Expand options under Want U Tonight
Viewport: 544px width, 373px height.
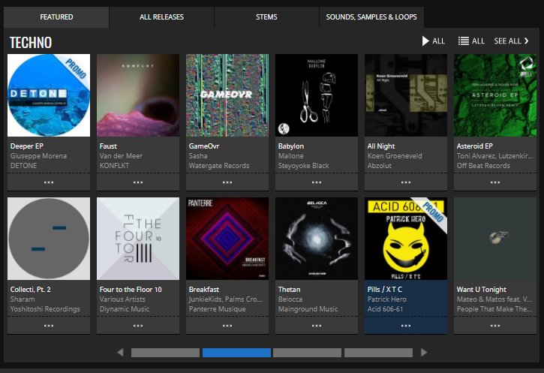click(495, 326)
